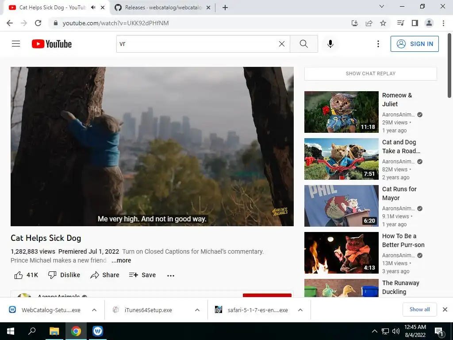View site information lock icon
Viewport: 453px width, 340px height.
56,23
